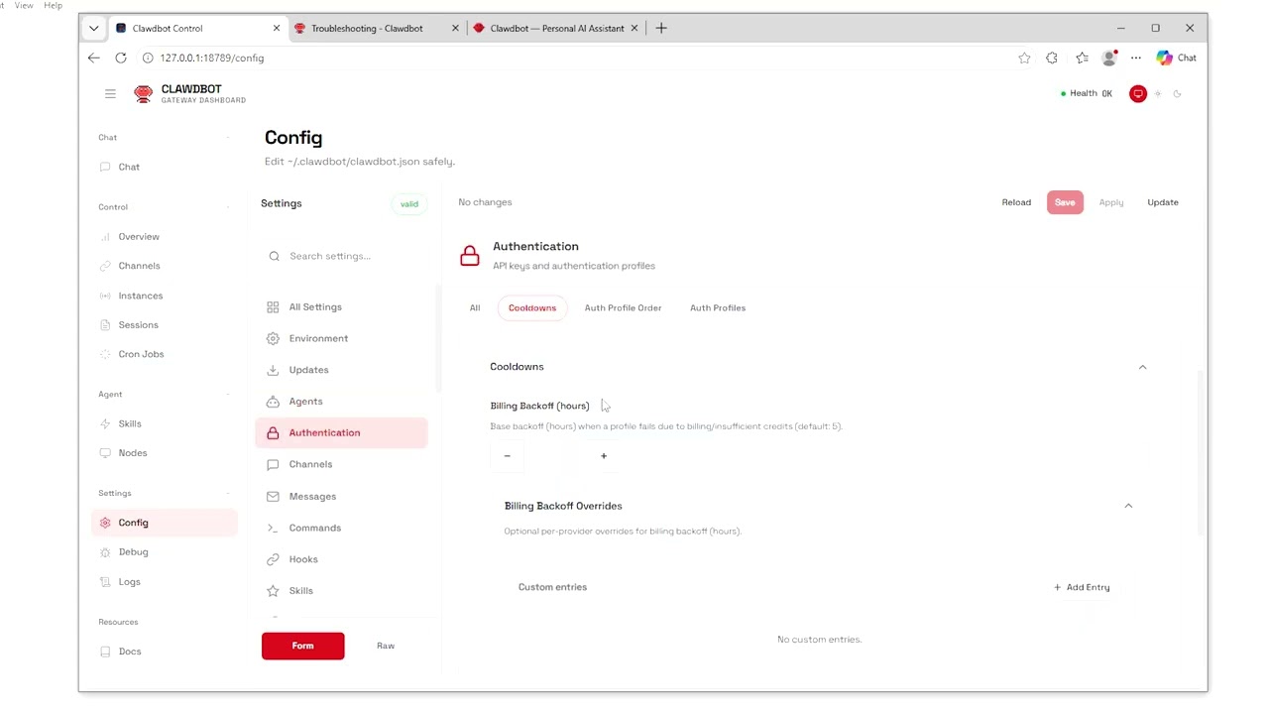This screenshot has width=1269, height=714.
Task: Select the Cooldowns tab
Action: point(532,307)
